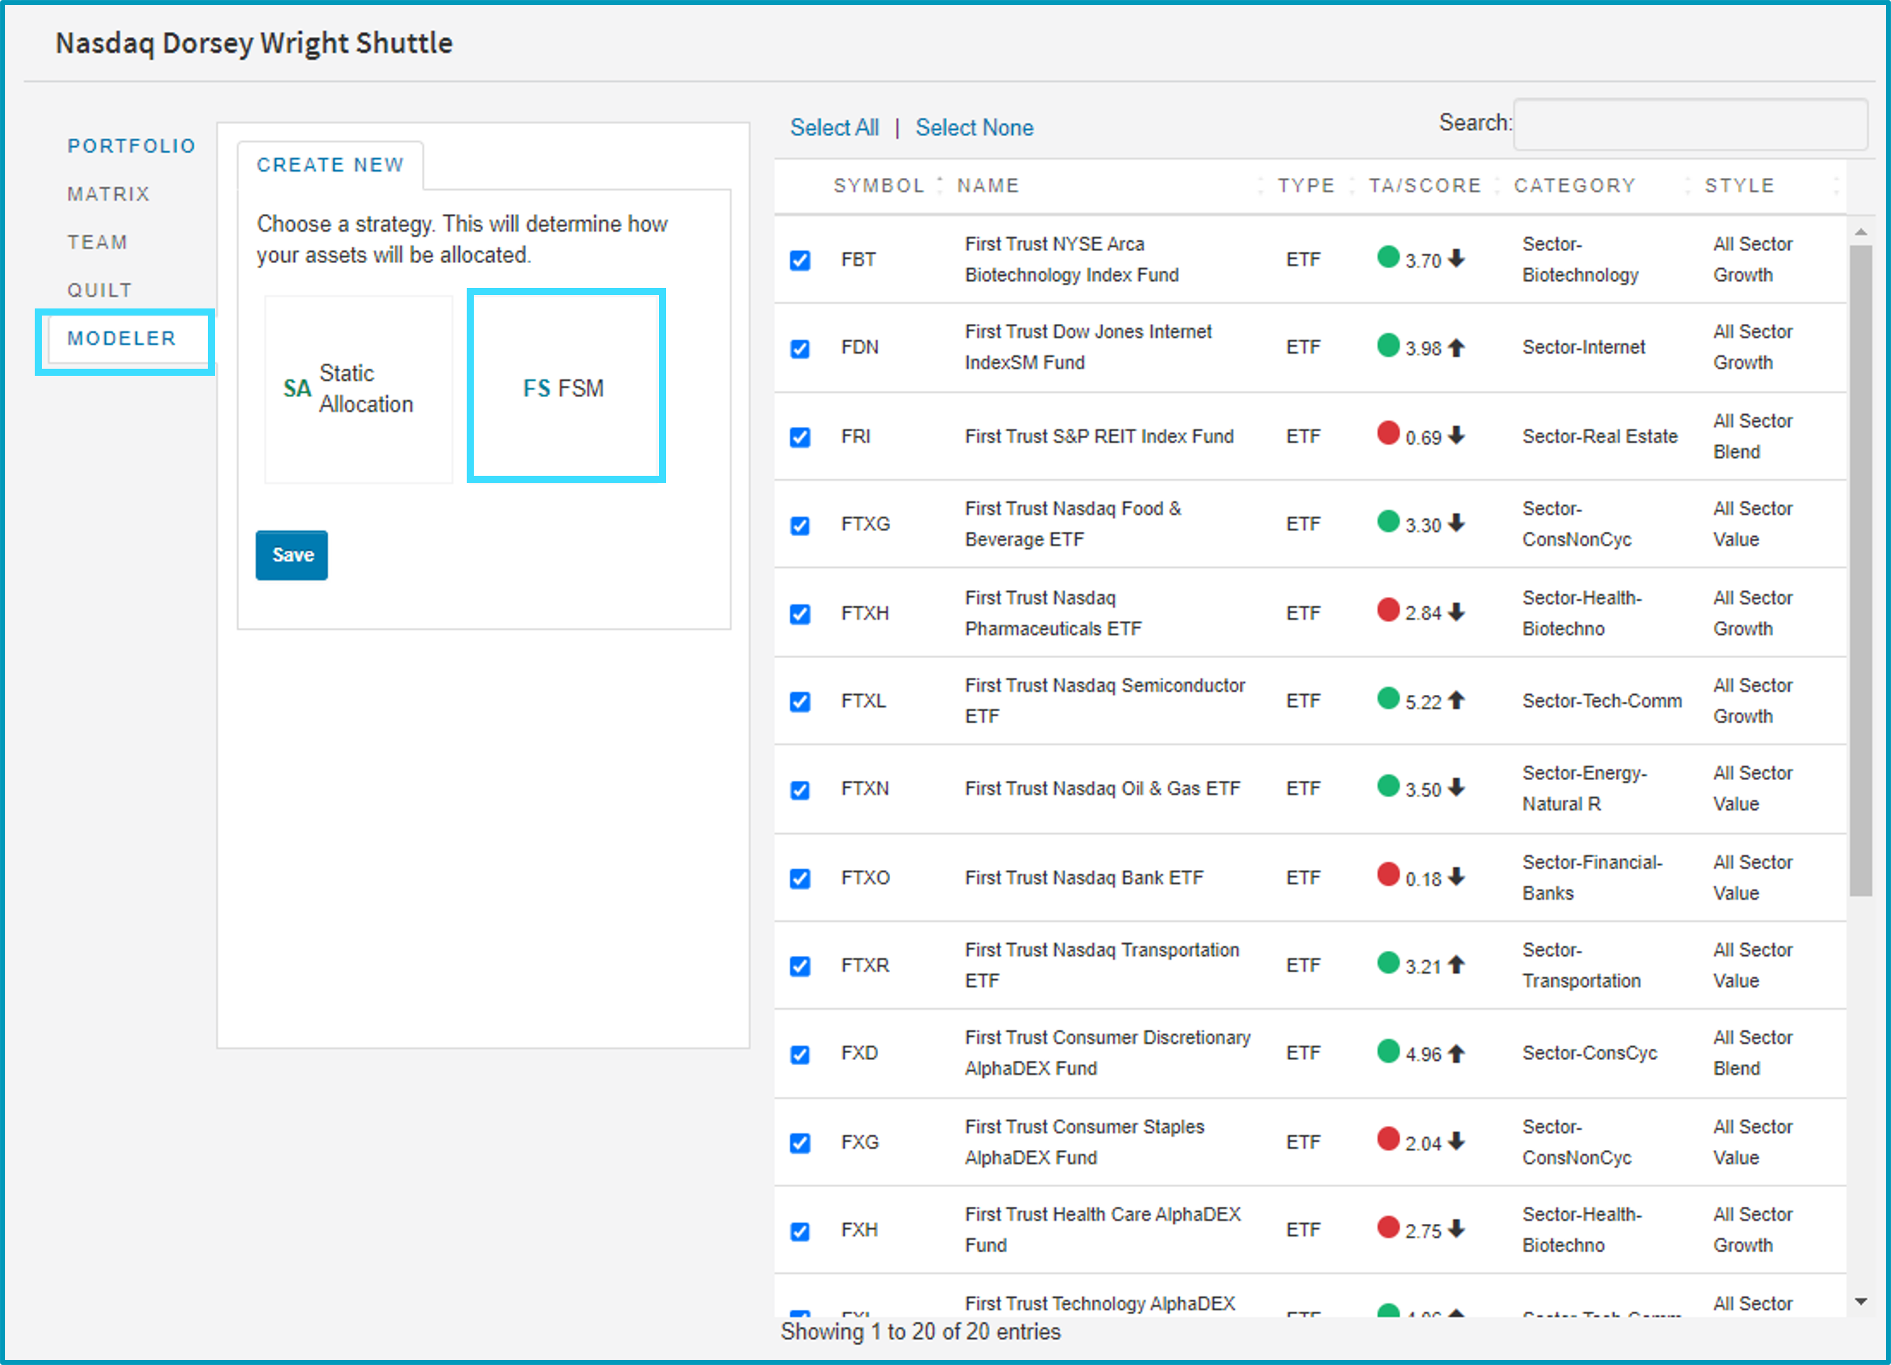Click the green score dot for FDN
Screen dimensions: 1891x1365
point(1388,344)
